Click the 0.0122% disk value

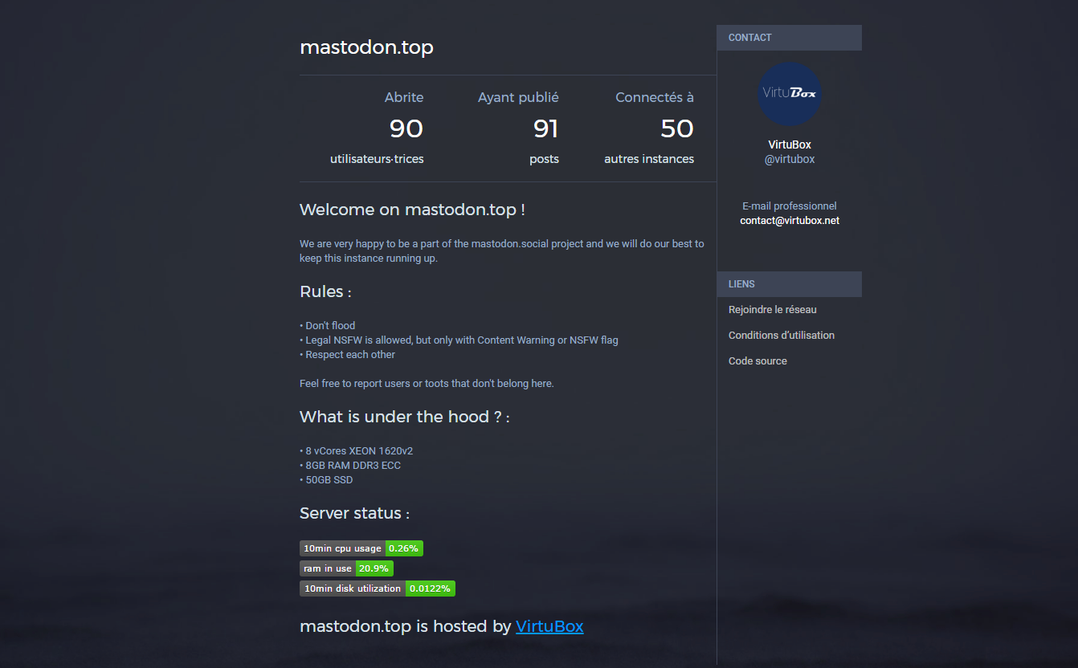click(x=430, y=589)
